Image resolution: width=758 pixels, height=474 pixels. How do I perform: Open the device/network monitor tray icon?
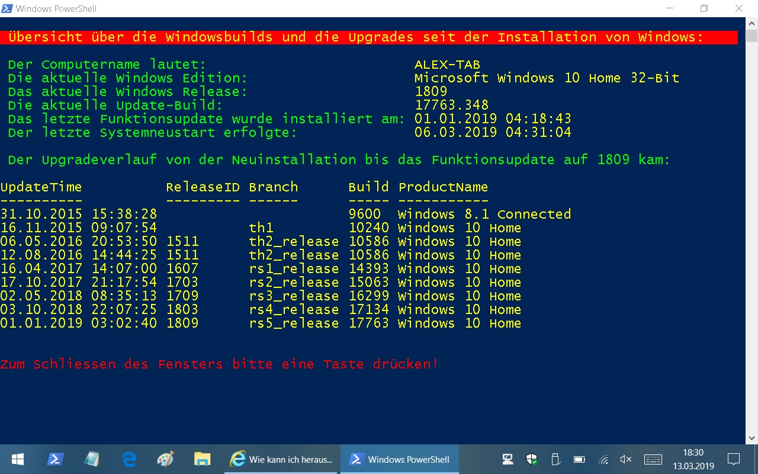[508, 459]
